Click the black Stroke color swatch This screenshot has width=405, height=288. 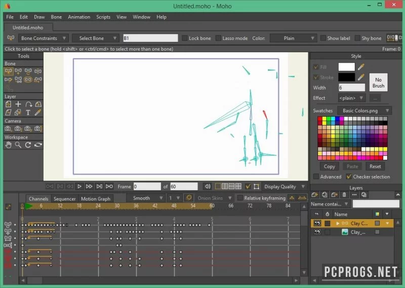click(347, 77)
